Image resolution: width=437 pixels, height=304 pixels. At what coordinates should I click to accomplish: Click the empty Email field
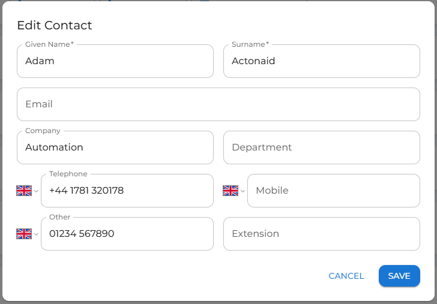tap(218, 104)
